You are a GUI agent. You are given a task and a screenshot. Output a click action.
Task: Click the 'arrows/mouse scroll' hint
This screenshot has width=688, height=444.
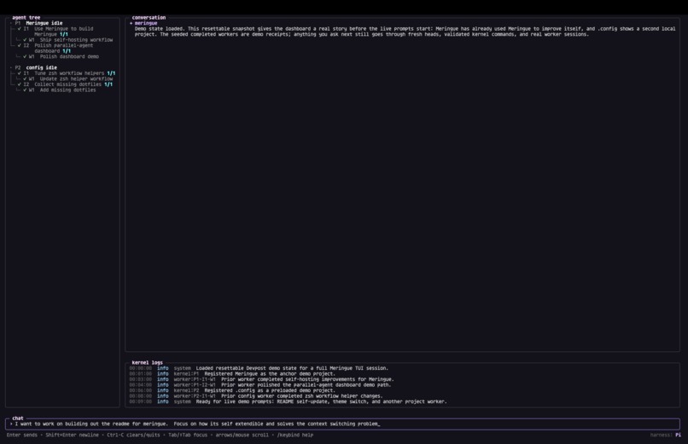[242, 435]
